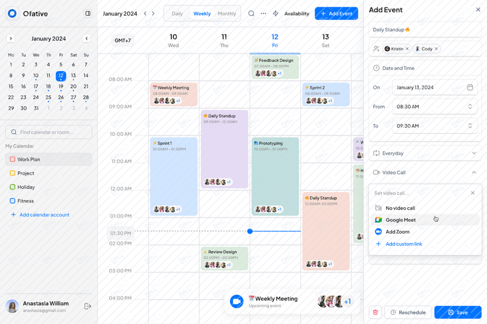
Task: Switch to the Daily view tab
Action: coord(177,13)
